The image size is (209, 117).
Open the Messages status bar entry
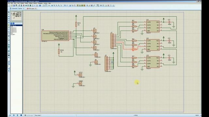tap(29, 115)
